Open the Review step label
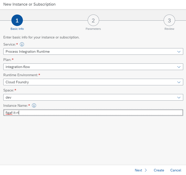This screenshot has width=186, height=175. [x=169, y=29]
